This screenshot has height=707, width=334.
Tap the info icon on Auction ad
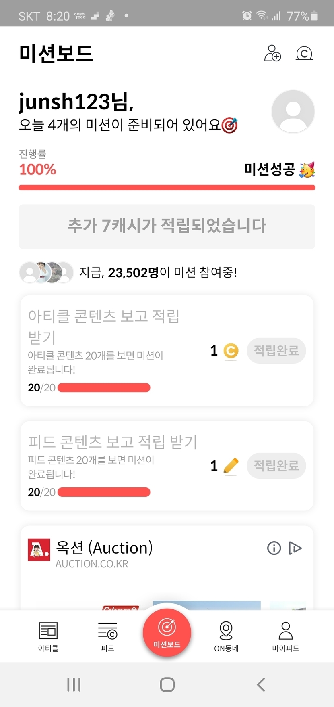(274, 548)
